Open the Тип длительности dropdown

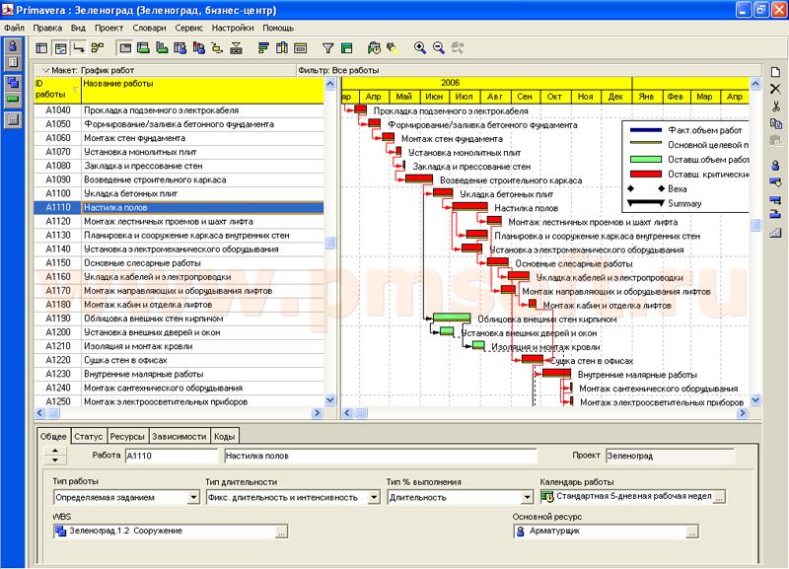click(374, 498)
